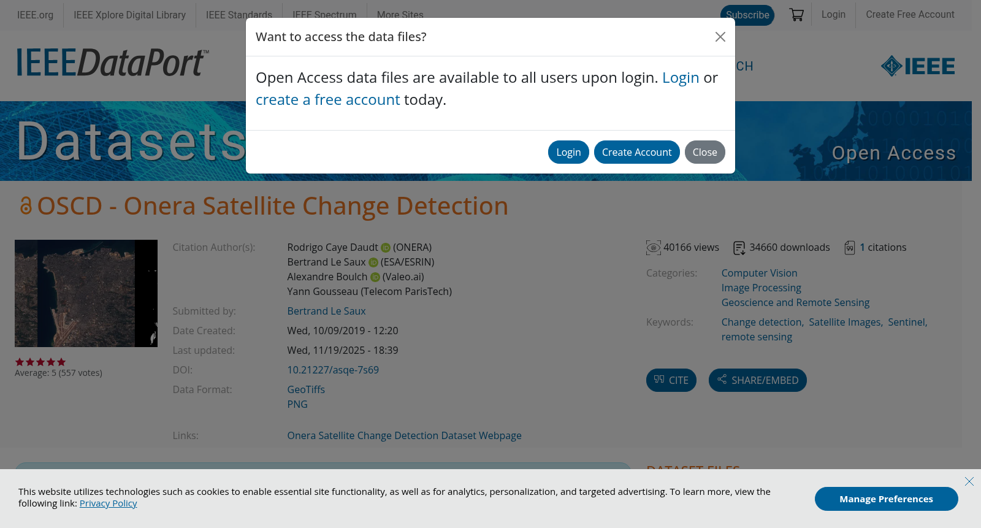The height and width of the screenshot is (528, 981).
Task: Click the IEEE logo at right
Action: click(x=918, y=66)
